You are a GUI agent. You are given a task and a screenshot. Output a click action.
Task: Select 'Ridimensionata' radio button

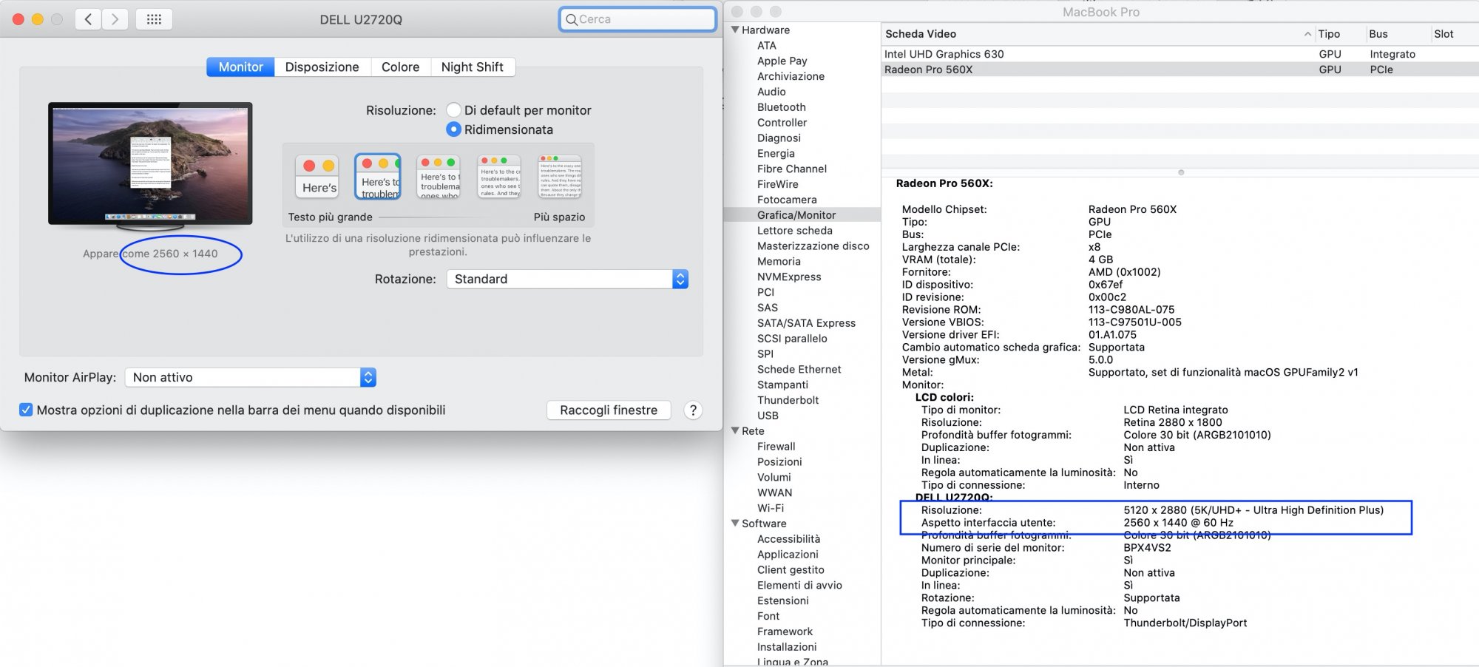point(454,129)
